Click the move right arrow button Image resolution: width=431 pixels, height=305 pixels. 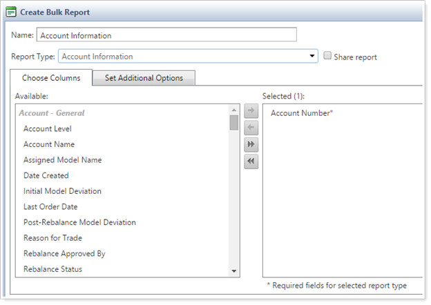click(251, 112)
